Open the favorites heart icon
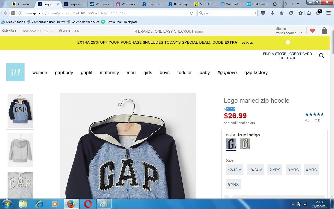The width and height of the screenshot is (334, 209). tap(312, 31)
